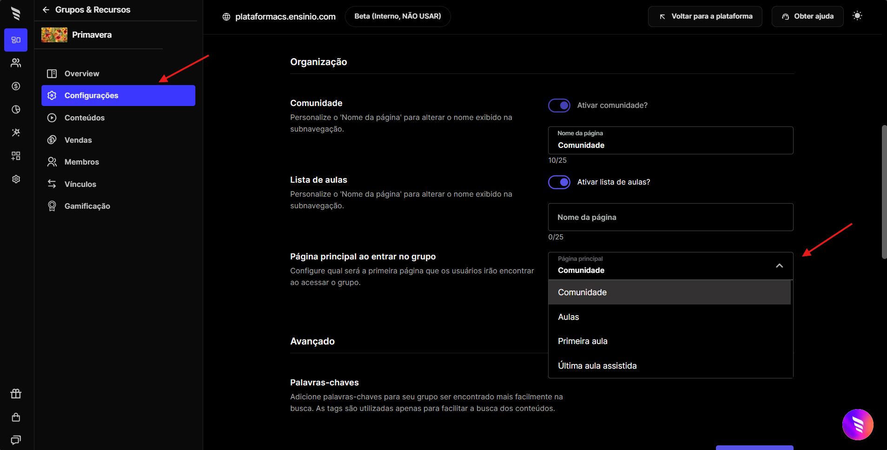Click the Lista de aulas page name field
Image resolution: width=887 pixels, height=450 pixels.
(670, 217)
